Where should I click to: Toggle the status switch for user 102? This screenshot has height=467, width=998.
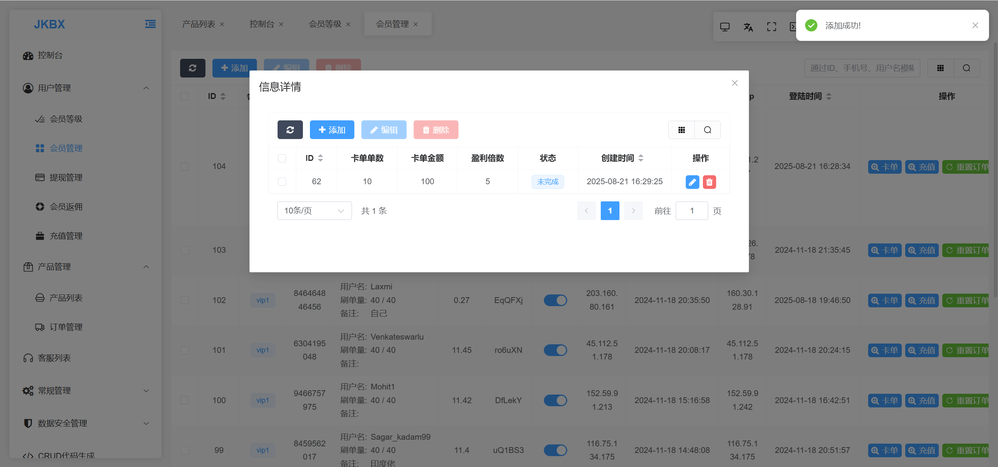pyautogui.click(x=555, y=300)
